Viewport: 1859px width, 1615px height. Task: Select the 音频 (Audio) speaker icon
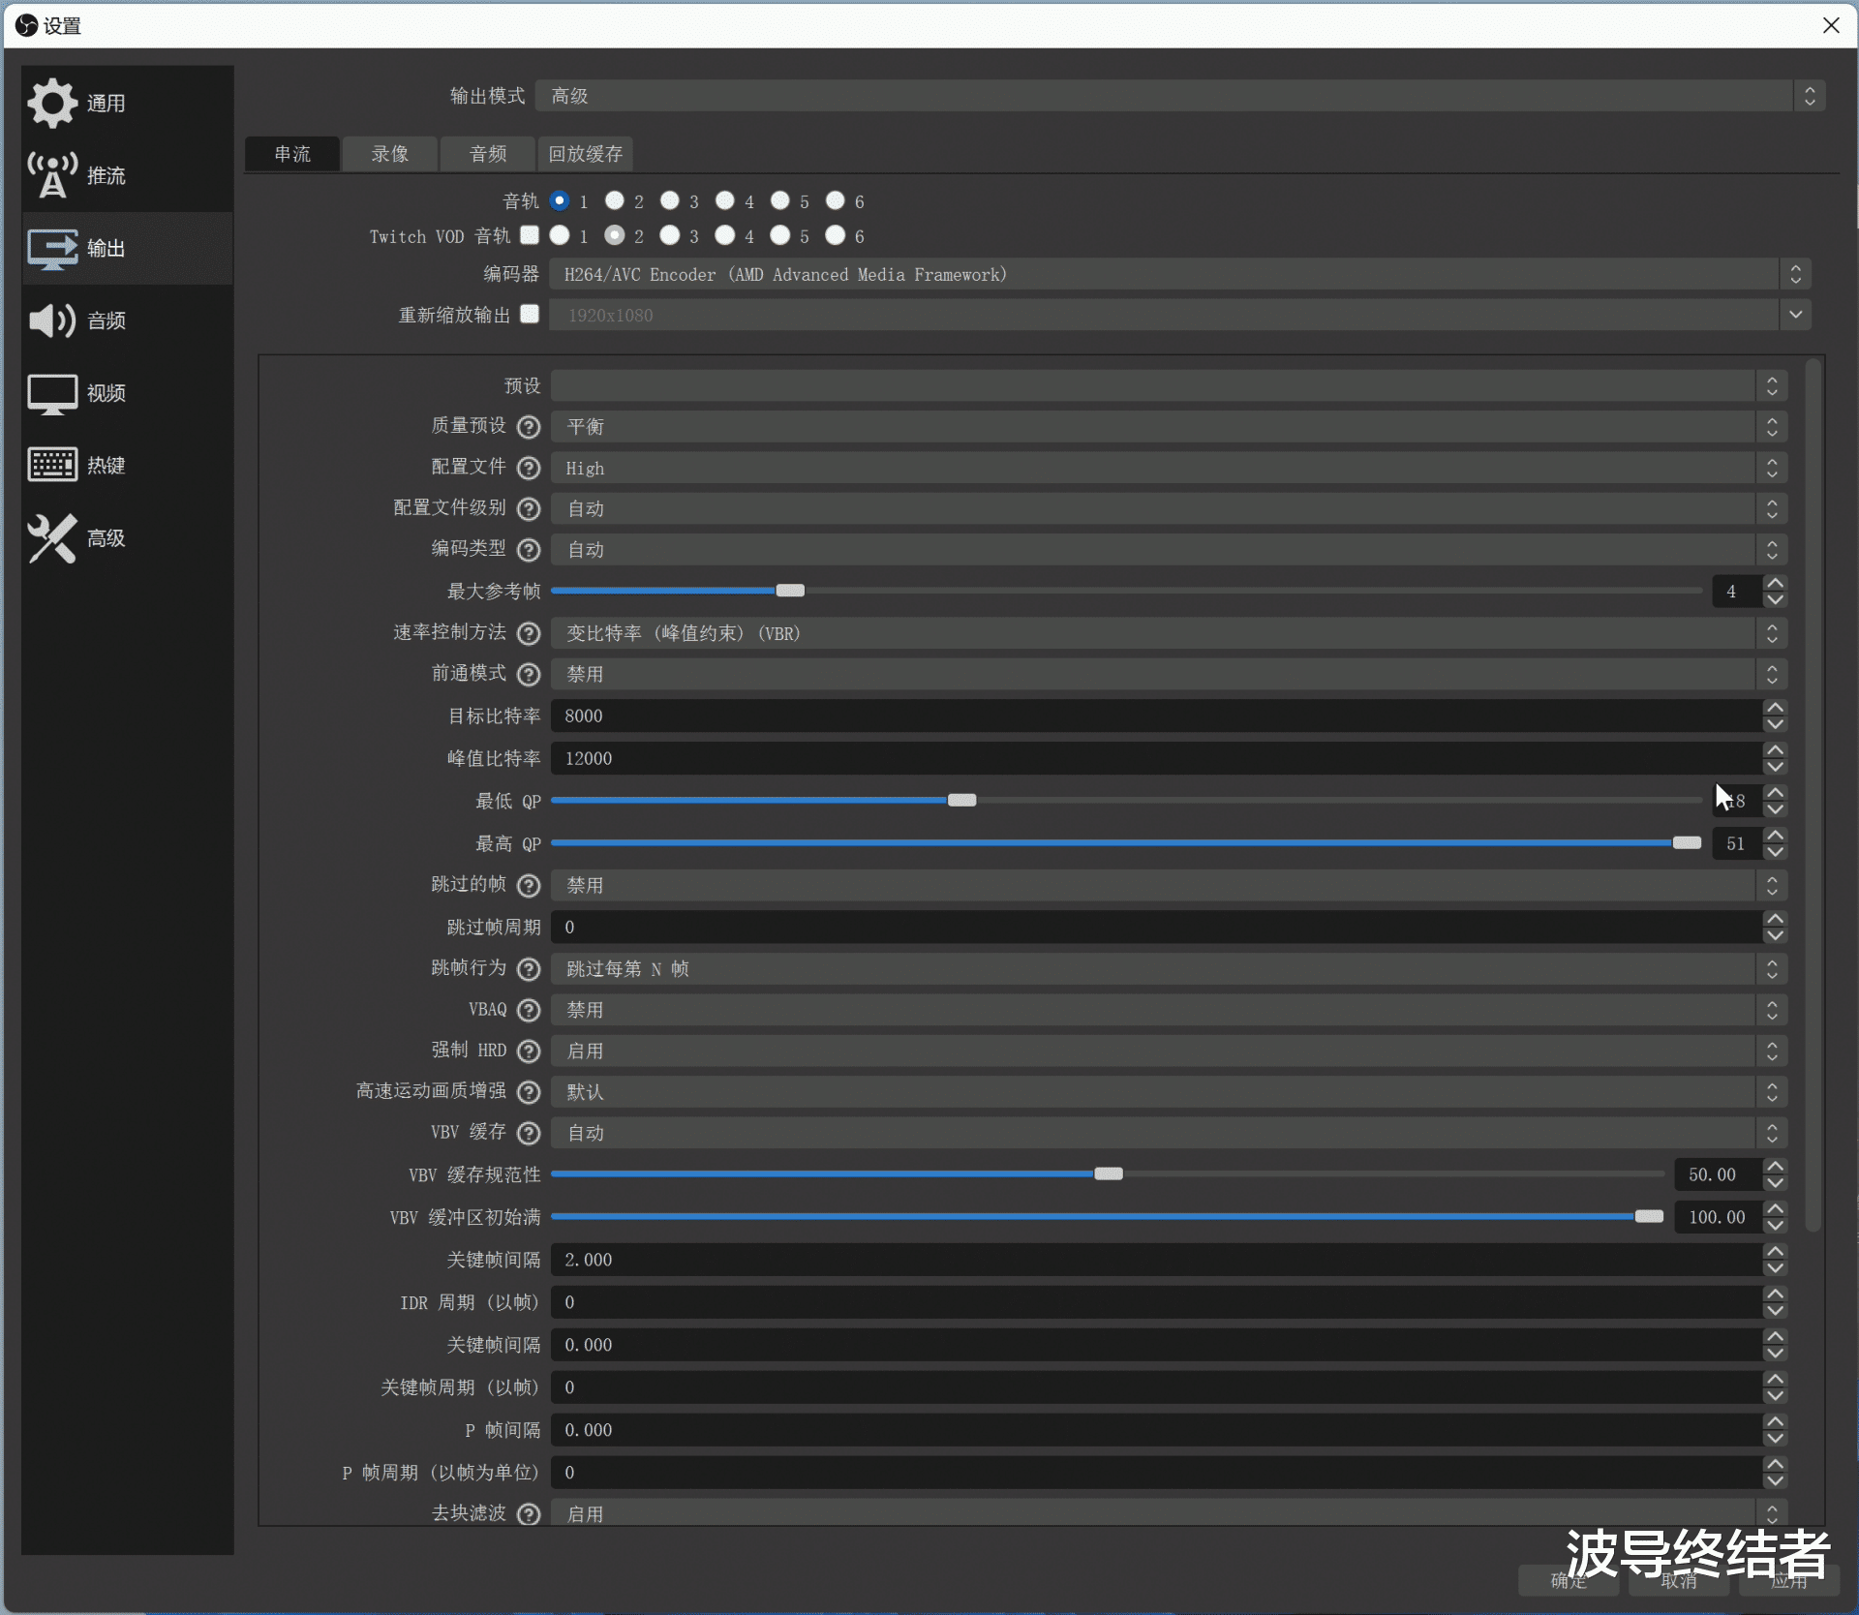(52, 320)
